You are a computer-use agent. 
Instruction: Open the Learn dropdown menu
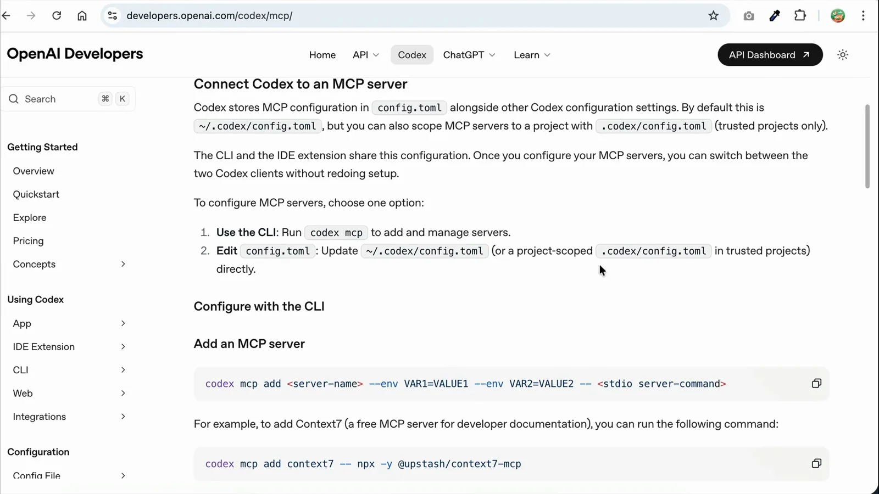click(x=532, y=55)
